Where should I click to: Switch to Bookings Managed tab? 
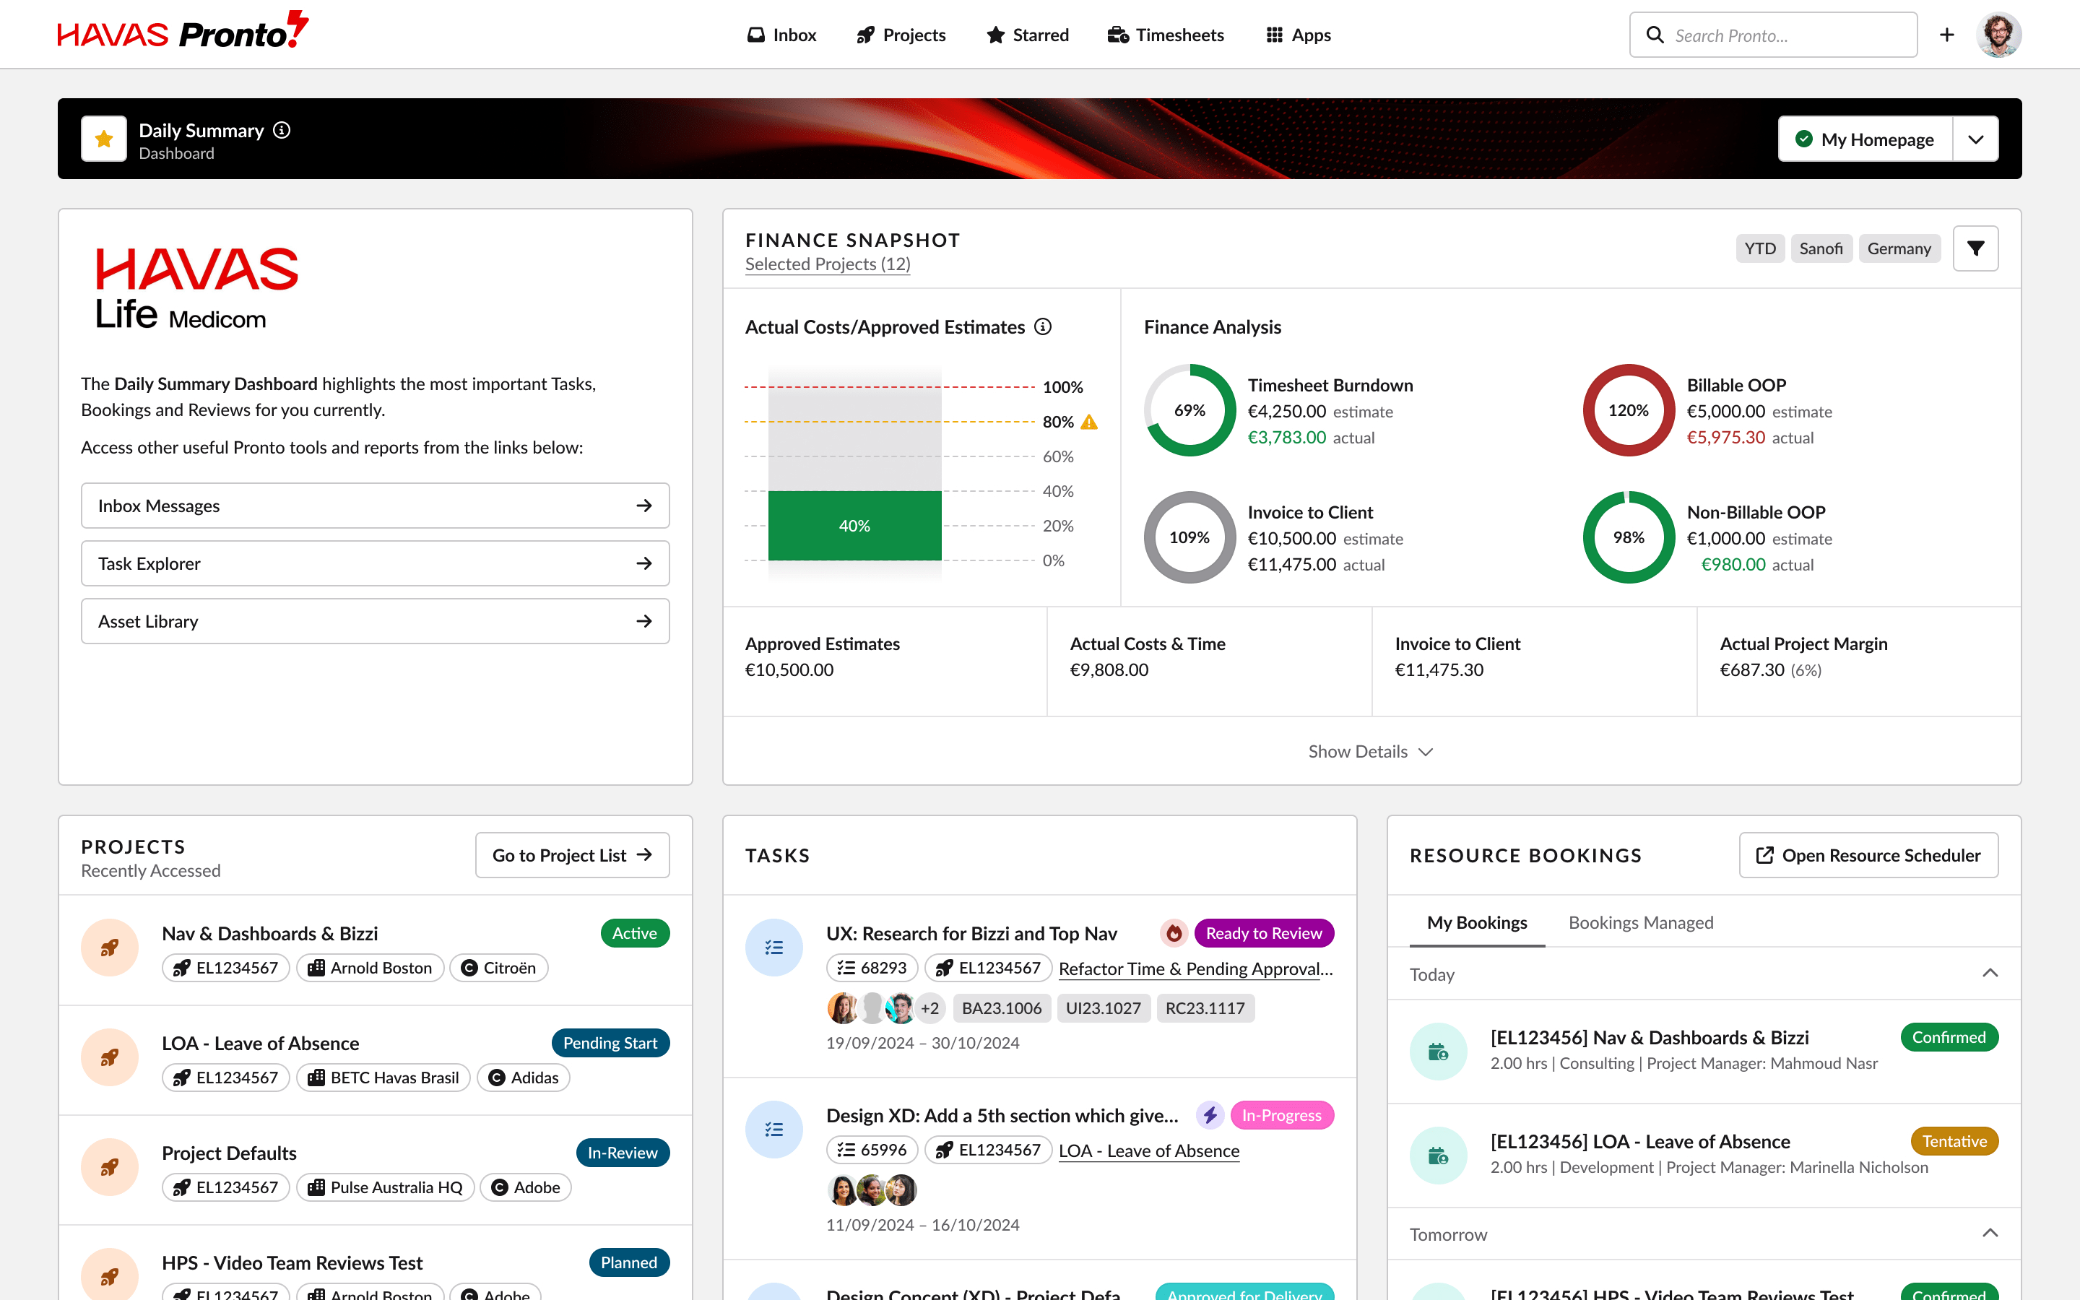1640,922
